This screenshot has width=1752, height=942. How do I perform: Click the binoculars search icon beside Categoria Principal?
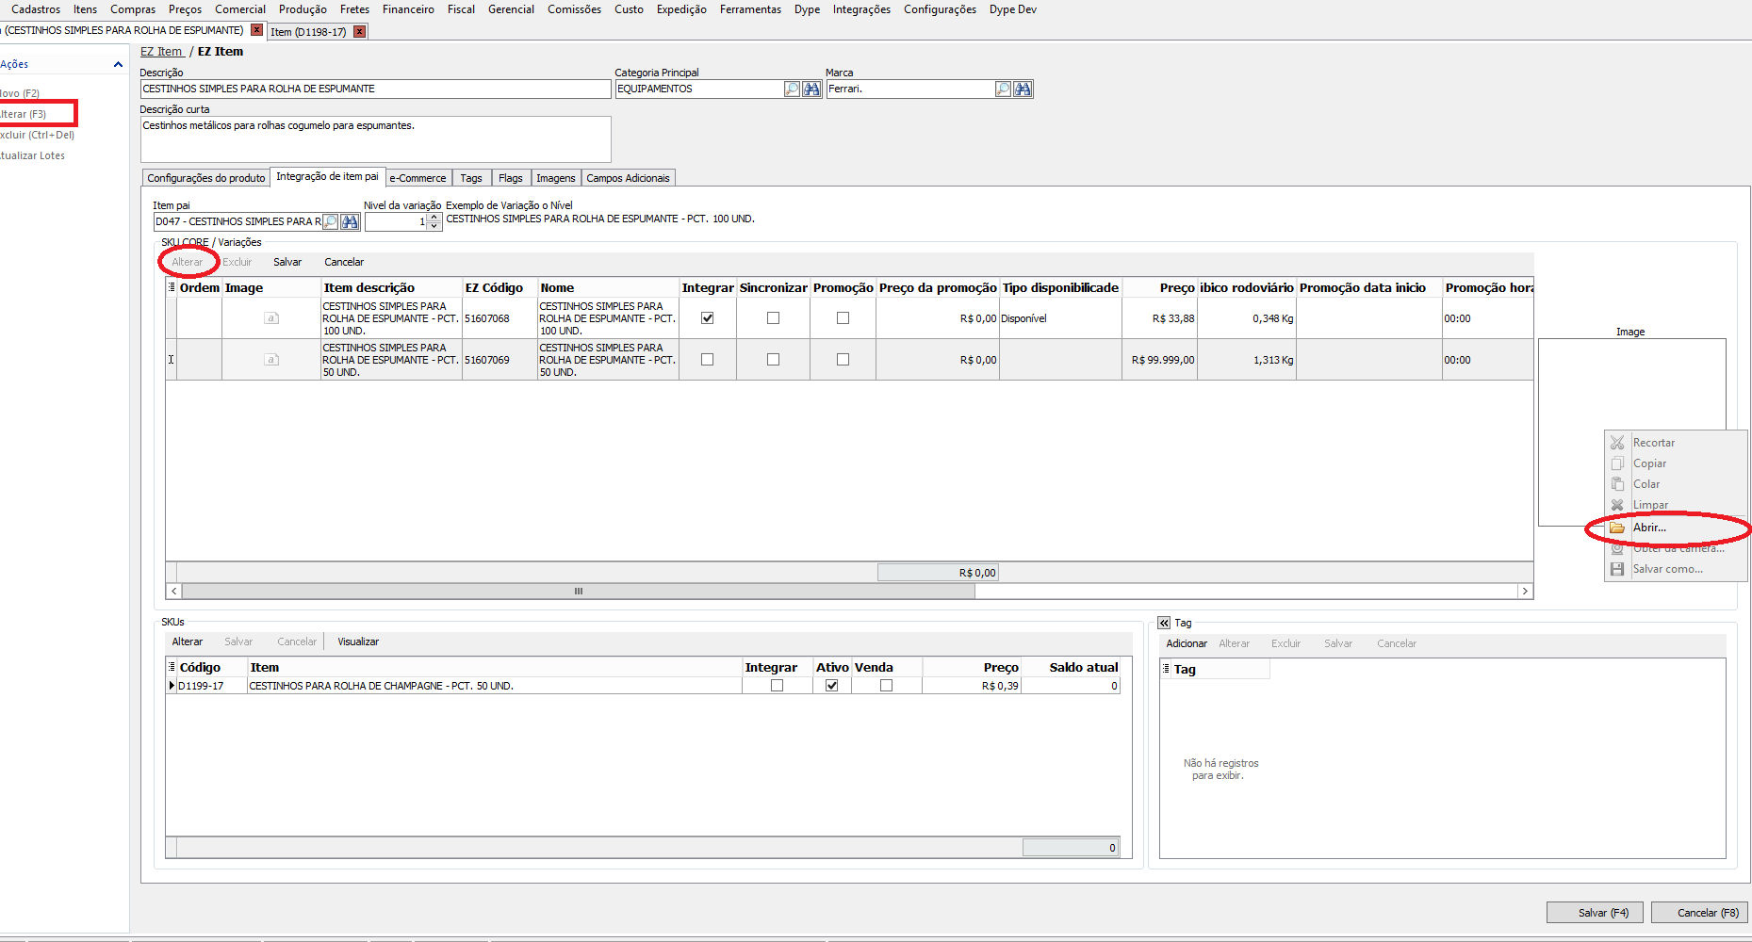coord(811,89)
